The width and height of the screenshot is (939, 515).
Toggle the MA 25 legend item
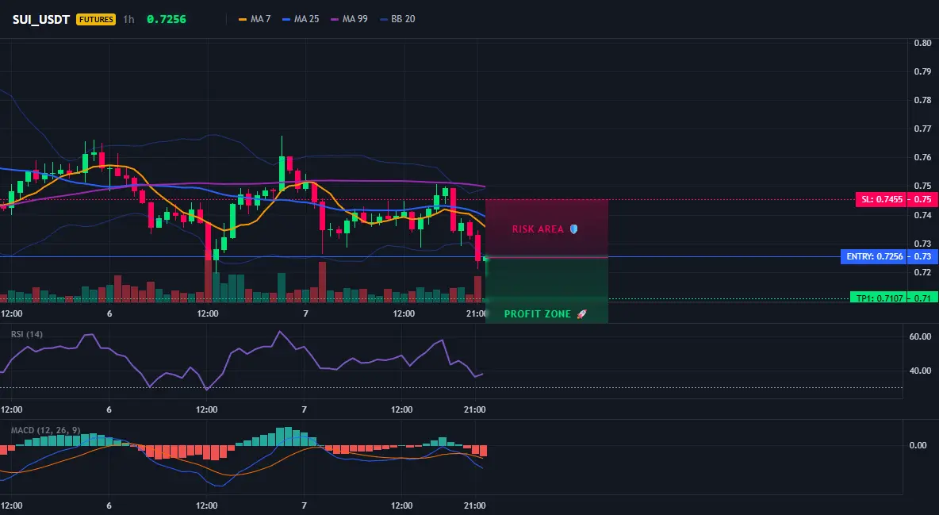coord(301,19)
